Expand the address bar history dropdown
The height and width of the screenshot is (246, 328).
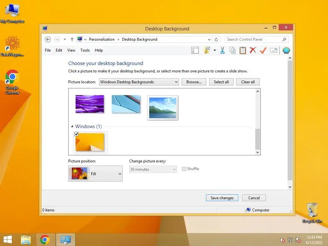pos(209,39)
